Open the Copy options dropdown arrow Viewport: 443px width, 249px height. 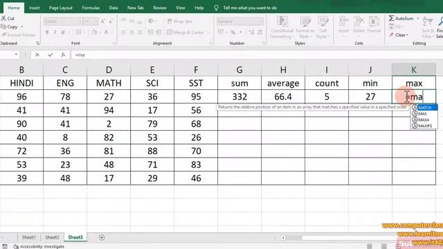[x=21, y=26]
